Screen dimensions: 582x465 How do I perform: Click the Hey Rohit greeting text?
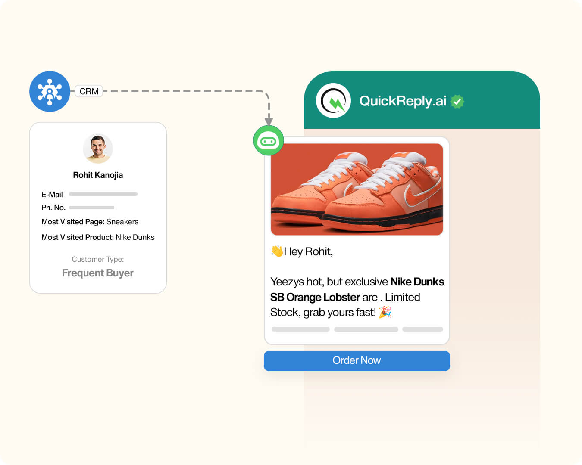[x=308, y=251]
